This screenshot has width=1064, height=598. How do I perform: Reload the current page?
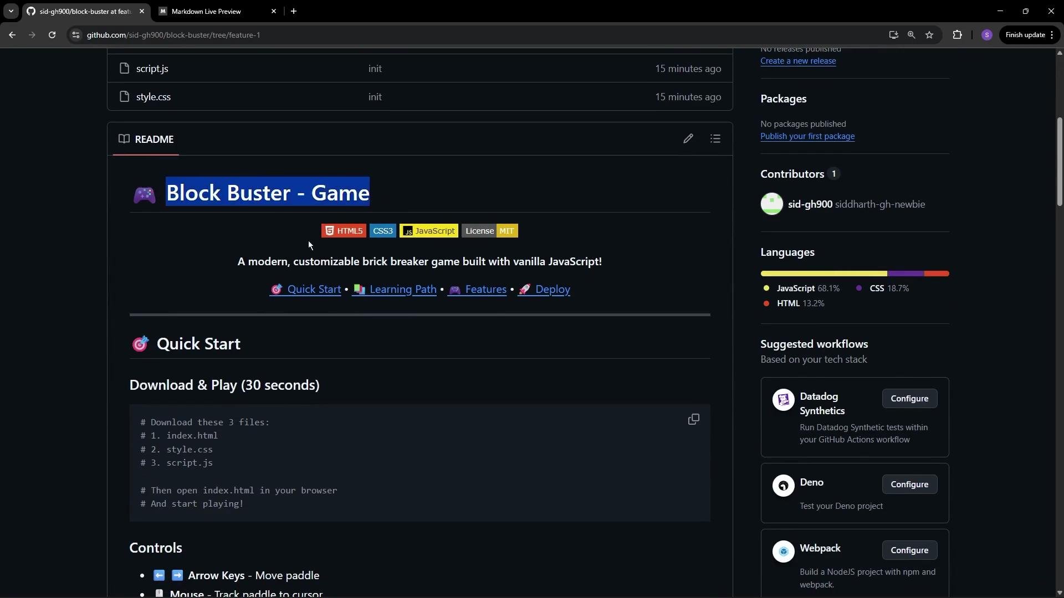click(x=52, y=35)
